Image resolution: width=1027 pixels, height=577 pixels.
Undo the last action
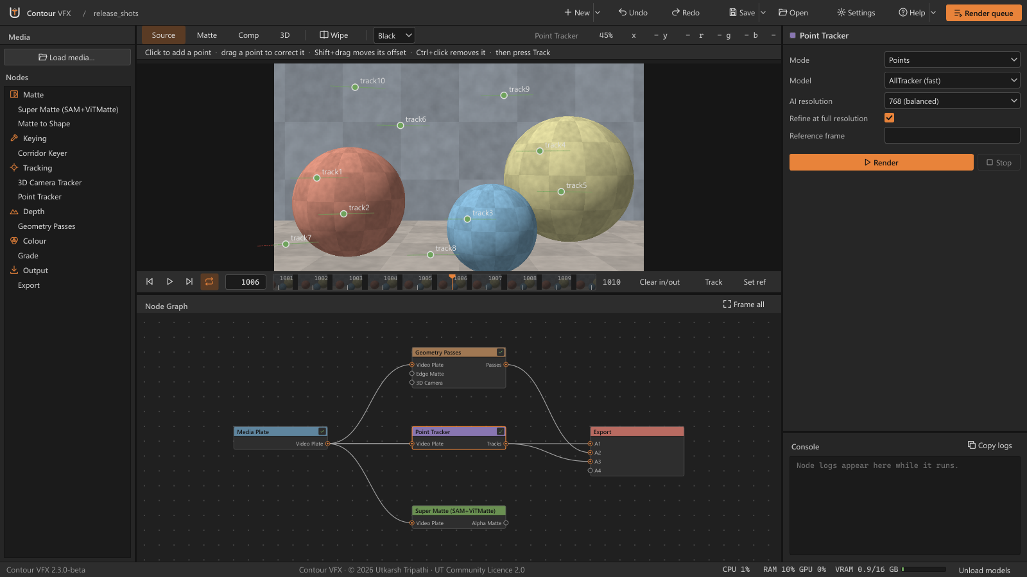point(633,13)
